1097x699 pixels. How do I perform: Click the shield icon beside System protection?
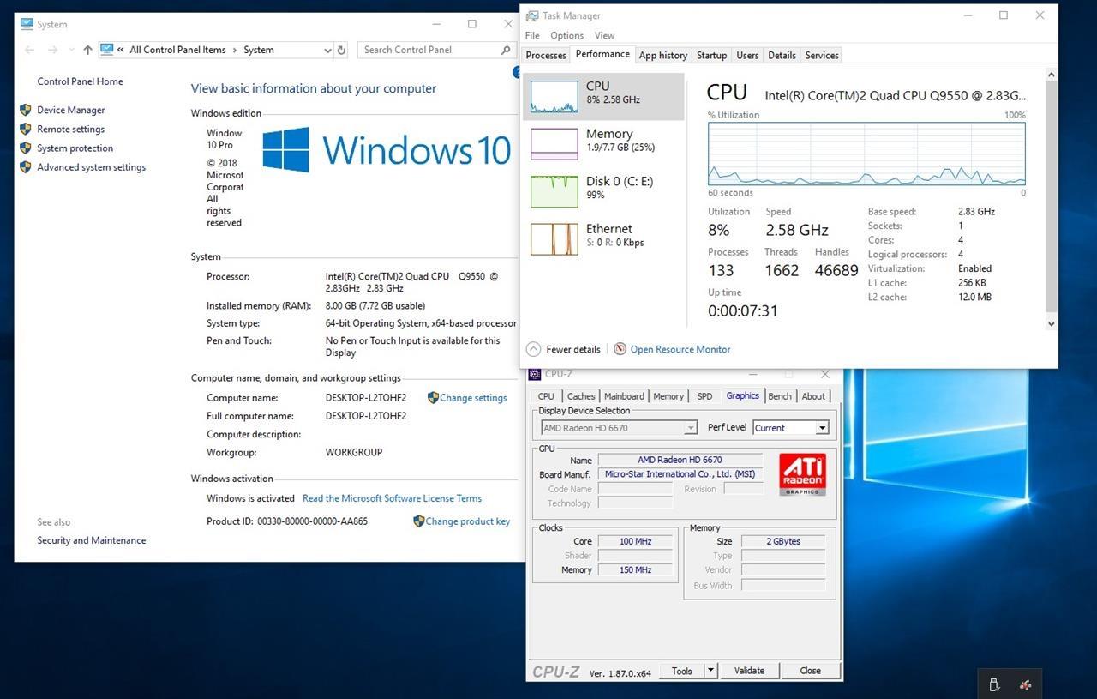click(x=26, y=148)
